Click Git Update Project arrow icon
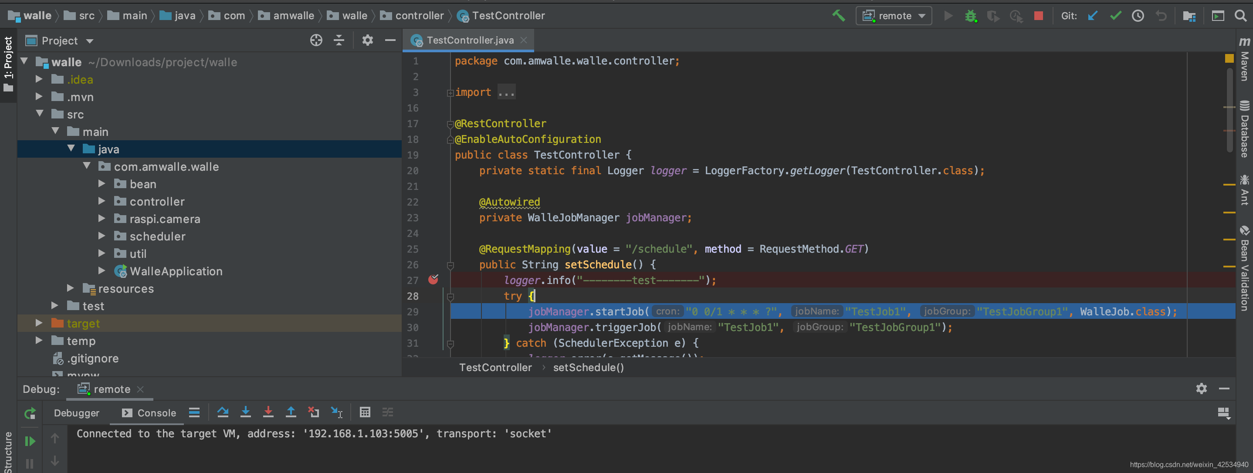 coord(1093,16)
